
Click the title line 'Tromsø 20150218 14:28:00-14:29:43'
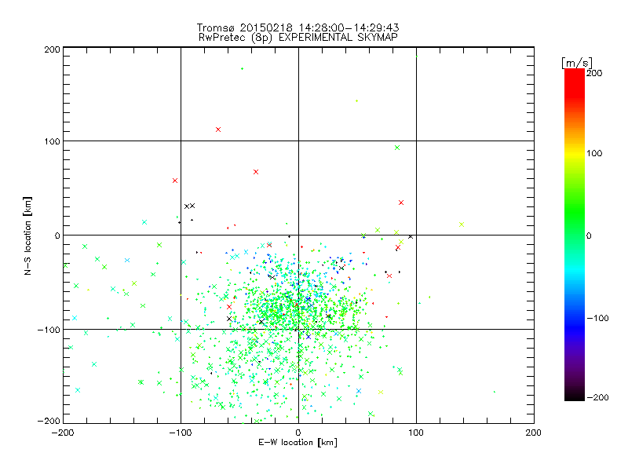point(298,27)
